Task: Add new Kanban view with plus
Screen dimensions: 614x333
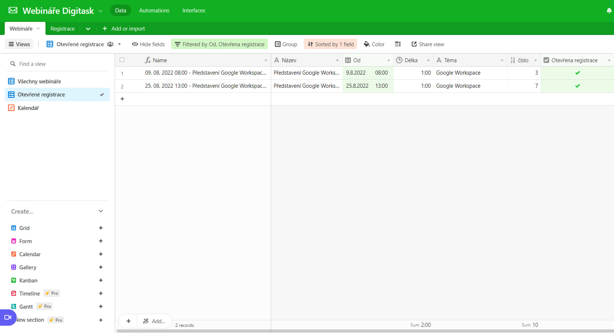Action: pos(101,280)
